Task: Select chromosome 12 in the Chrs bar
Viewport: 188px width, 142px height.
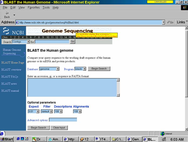Action: (x=56, y=37)
